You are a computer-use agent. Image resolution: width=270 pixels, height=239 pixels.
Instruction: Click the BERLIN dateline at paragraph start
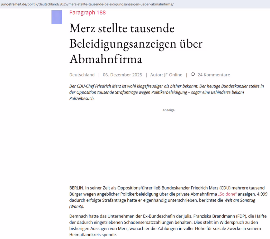tap(76, 188)
